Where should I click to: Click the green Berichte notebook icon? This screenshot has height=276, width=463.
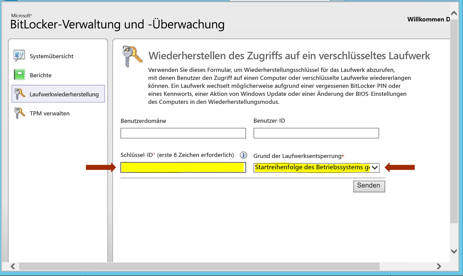coord(19,75)
